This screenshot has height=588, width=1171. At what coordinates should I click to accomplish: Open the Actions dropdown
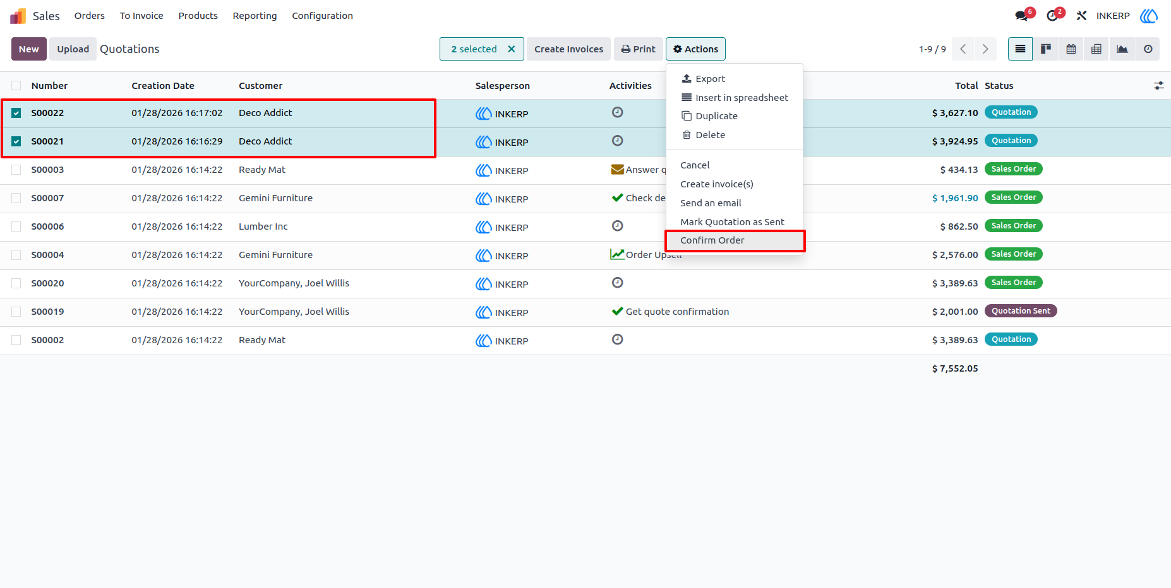tap(695, 49)
